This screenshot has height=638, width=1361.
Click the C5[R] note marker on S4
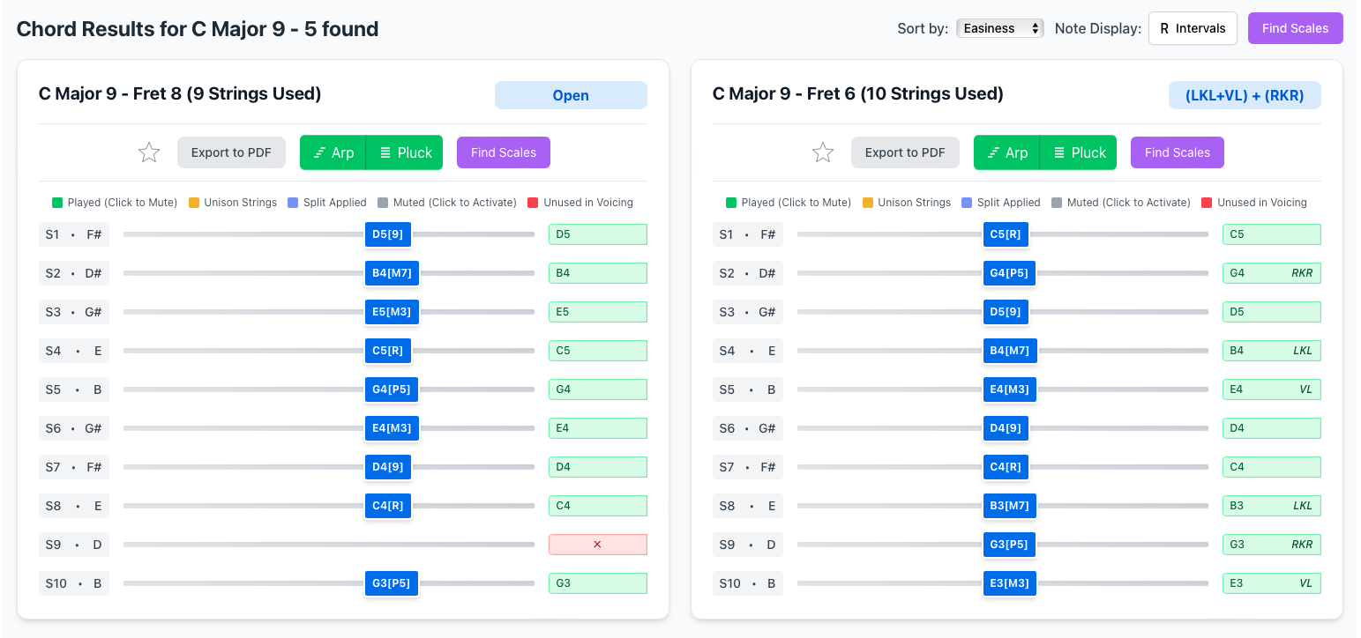tap(387, 351)
